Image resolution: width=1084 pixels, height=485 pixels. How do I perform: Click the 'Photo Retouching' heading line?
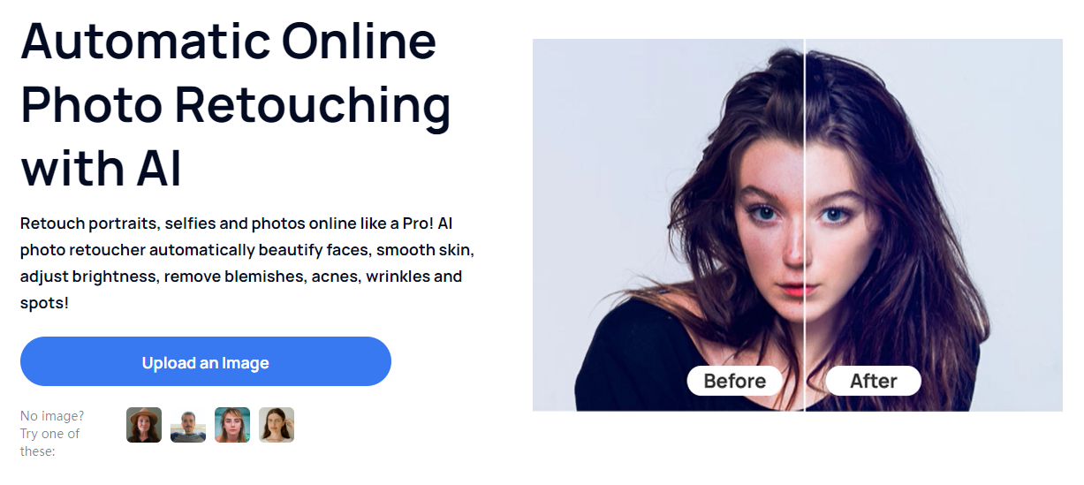(x=236, y=105)
